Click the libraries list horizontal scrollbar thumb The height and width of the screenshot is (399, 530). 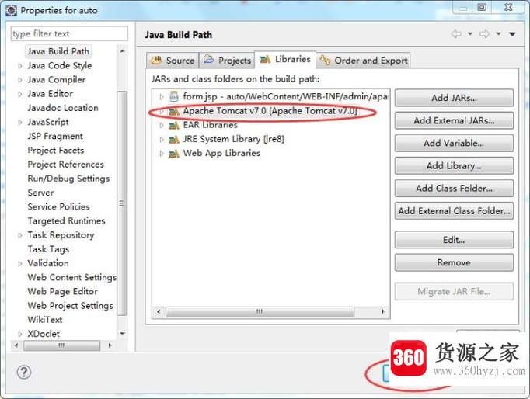[260, 311]
